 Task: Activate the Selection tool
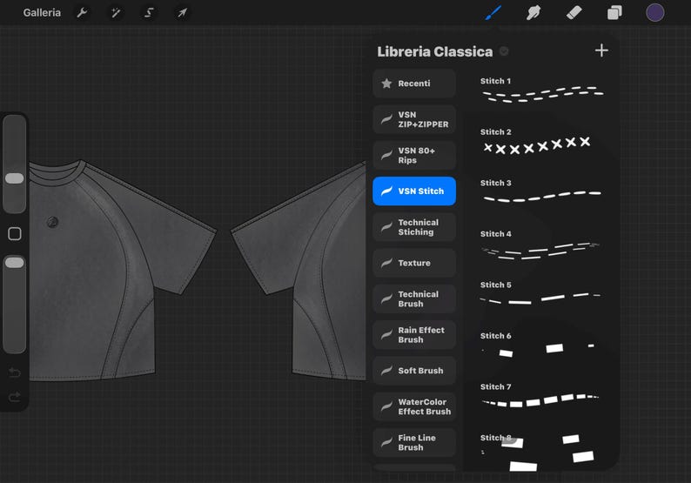tap(149, 13)
